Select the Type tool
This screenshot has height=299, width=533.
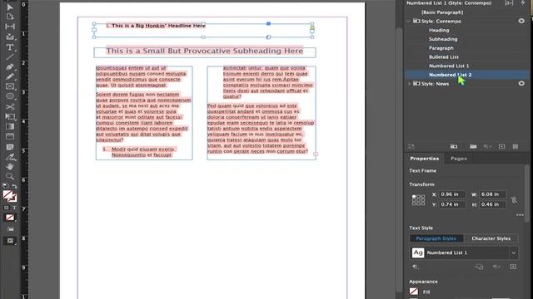(x=10, y=47)
